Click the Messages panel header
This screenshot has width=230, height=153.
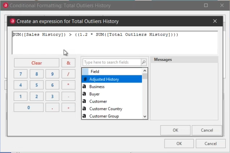click(x=184, y=59)
